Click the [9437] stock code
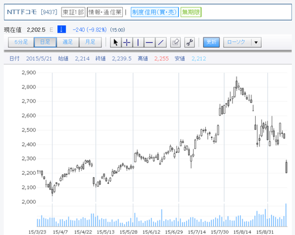295x235 pixels. 49,12
